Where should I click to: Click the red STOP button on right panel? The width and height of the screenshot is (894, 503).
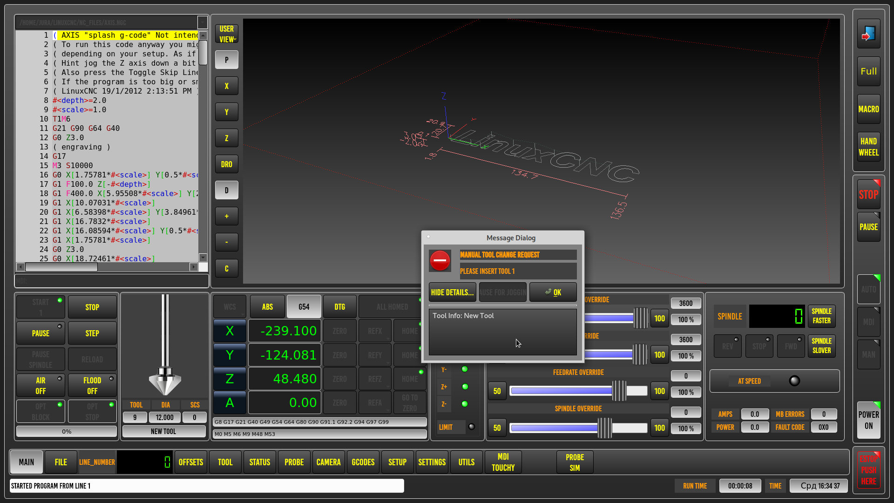(868, 195)
